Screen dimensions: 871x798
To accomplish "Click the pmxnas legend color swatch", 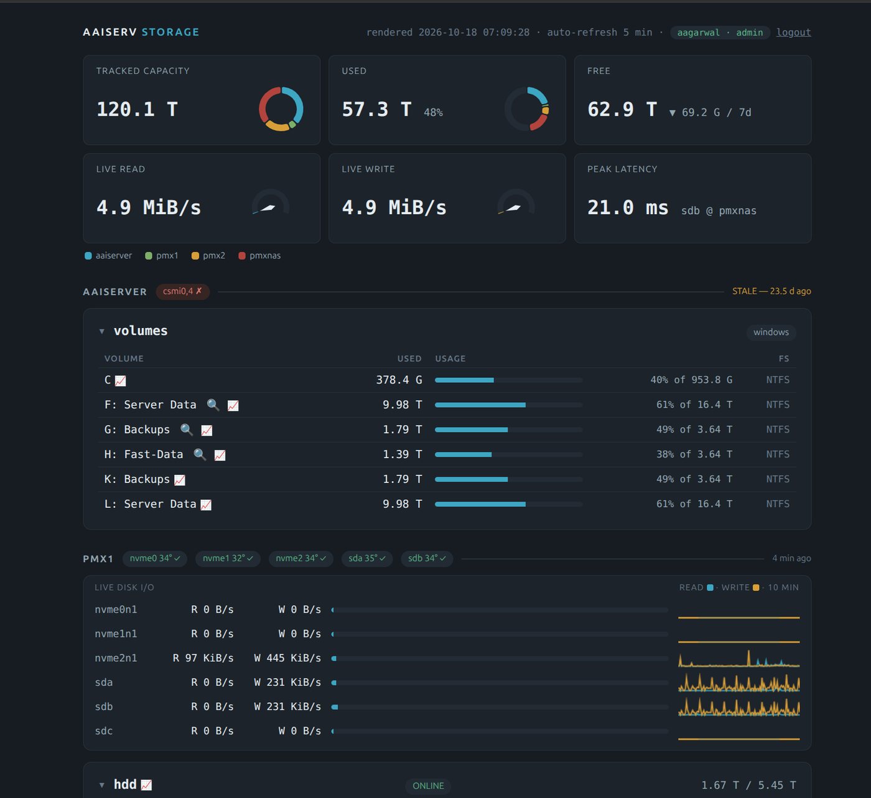I will coord(242,256).
